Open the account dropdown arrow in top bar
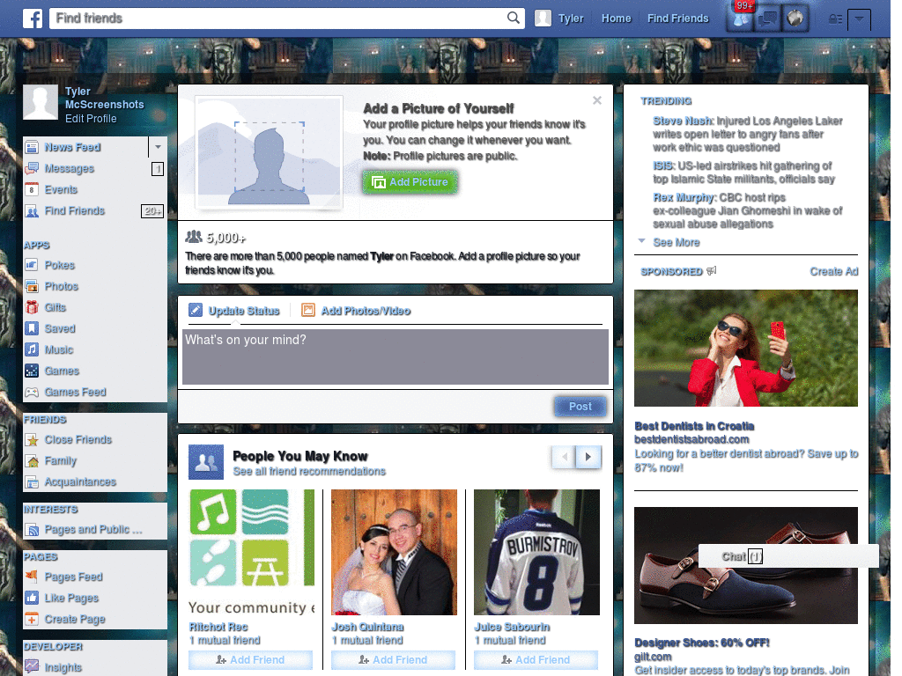Viewport: 902px width, 676px height. (860, 19)
